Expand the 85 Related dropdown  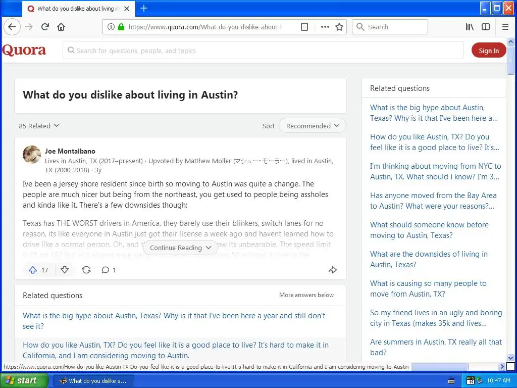pyautogui.click(x=39, y=126)
